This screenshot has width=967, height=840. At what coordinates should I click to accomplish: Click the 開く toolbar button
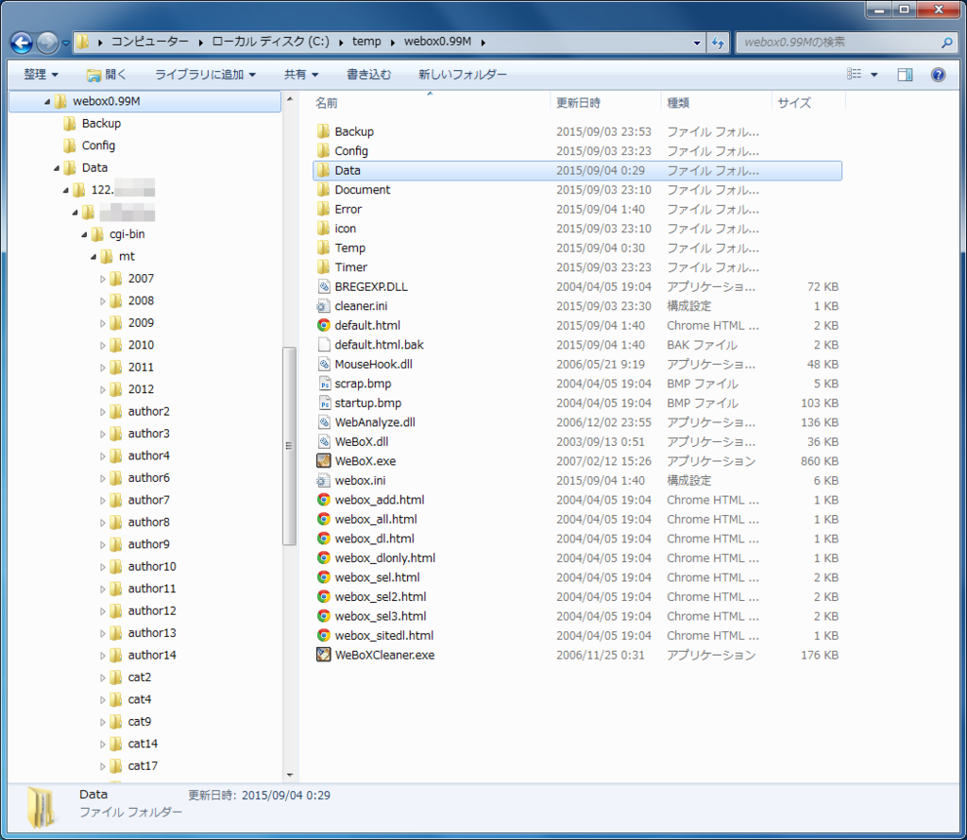(x=107, y=74)
